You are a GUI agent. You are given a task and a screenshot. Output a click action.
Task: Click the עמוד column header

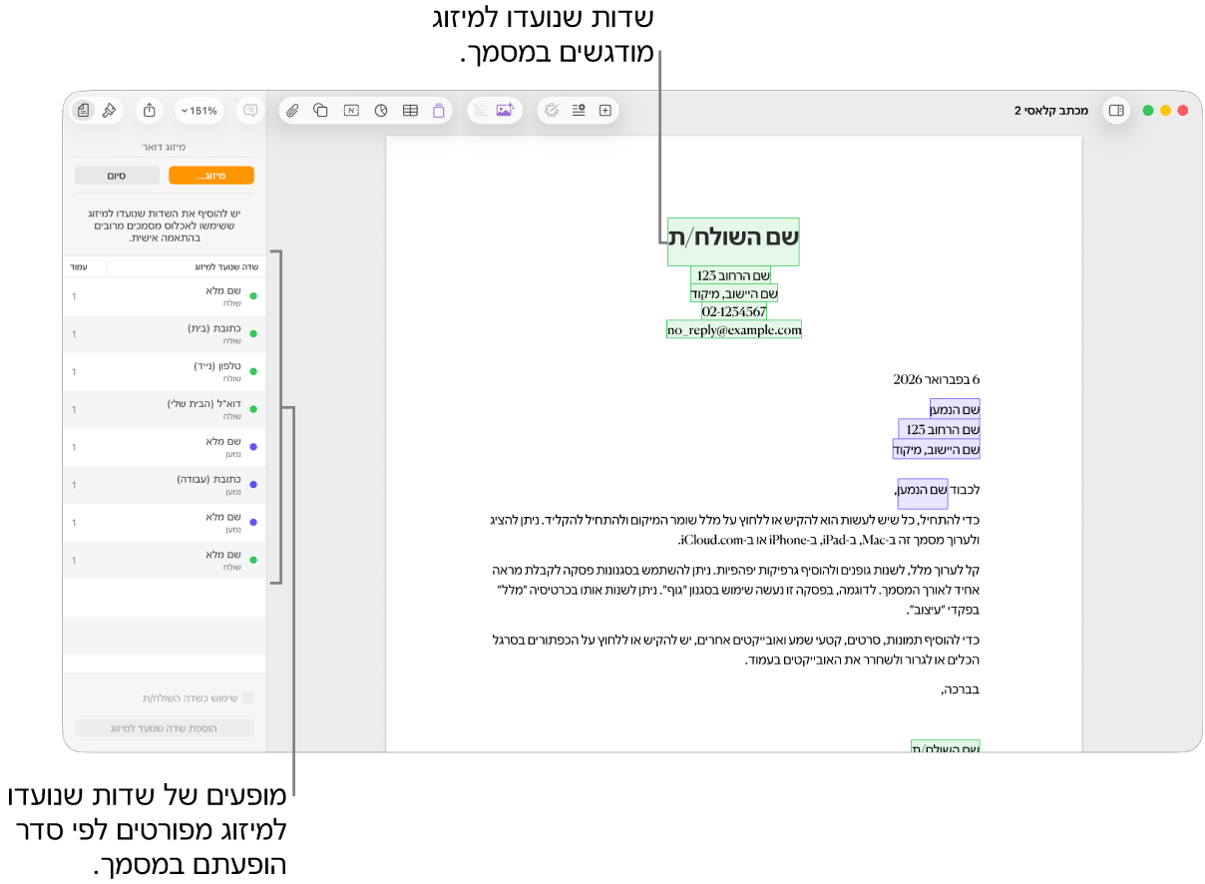[79, 267]
